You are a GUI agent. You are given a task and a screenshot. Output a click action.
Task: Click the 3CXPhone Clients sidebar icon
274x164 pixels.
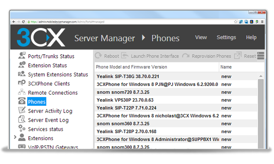22,83
